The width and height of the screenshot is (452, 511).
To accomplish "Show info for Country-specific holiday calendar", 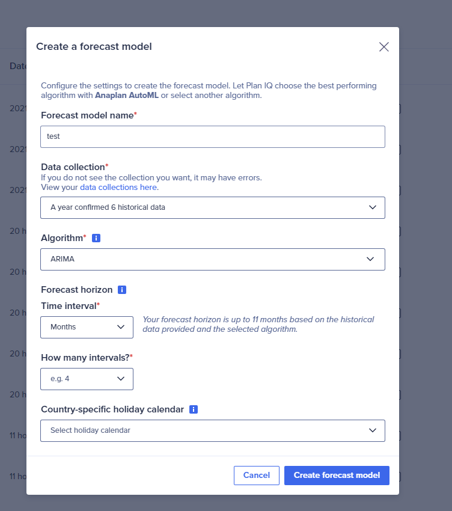I will tap(194, 409).
